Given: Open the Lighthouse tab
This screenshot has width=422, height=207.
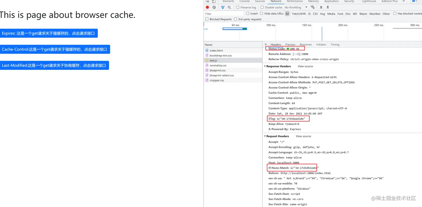Looking at the screenshot, I should [369, 1].
